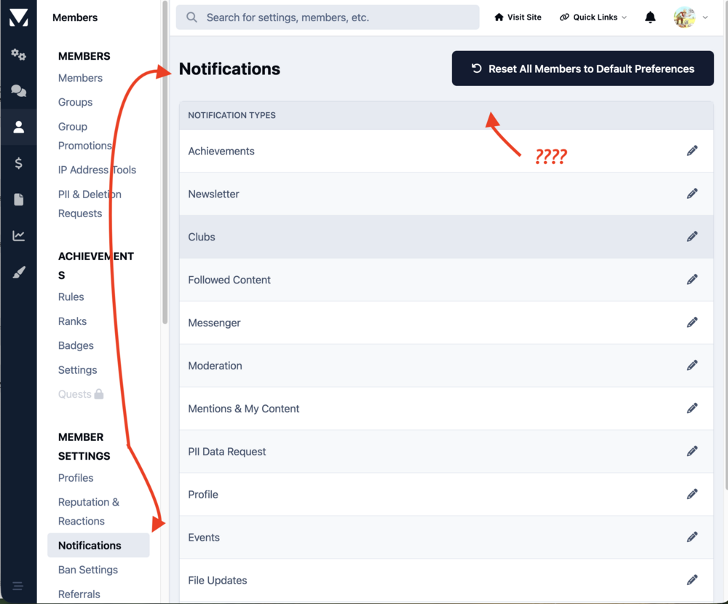728x604 pixels.
Task: Click the Moderation row text
Action: click(215, 366)
